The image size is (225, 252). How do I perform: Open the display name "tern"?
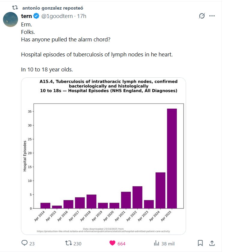[27, 16]
